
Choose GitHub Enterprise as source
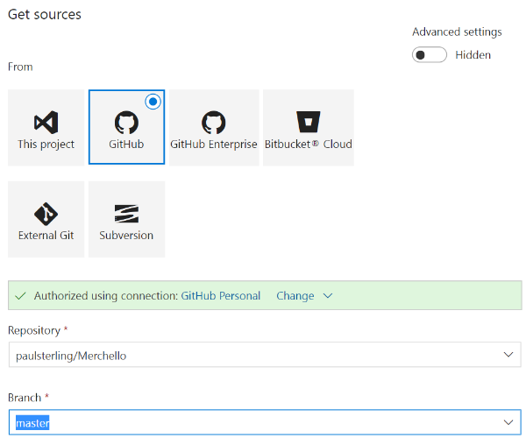coord(214,127)
